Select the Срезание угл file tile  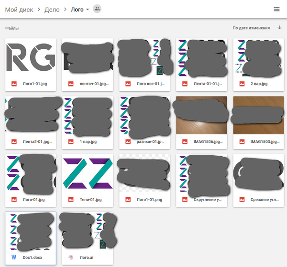[259, 180]
